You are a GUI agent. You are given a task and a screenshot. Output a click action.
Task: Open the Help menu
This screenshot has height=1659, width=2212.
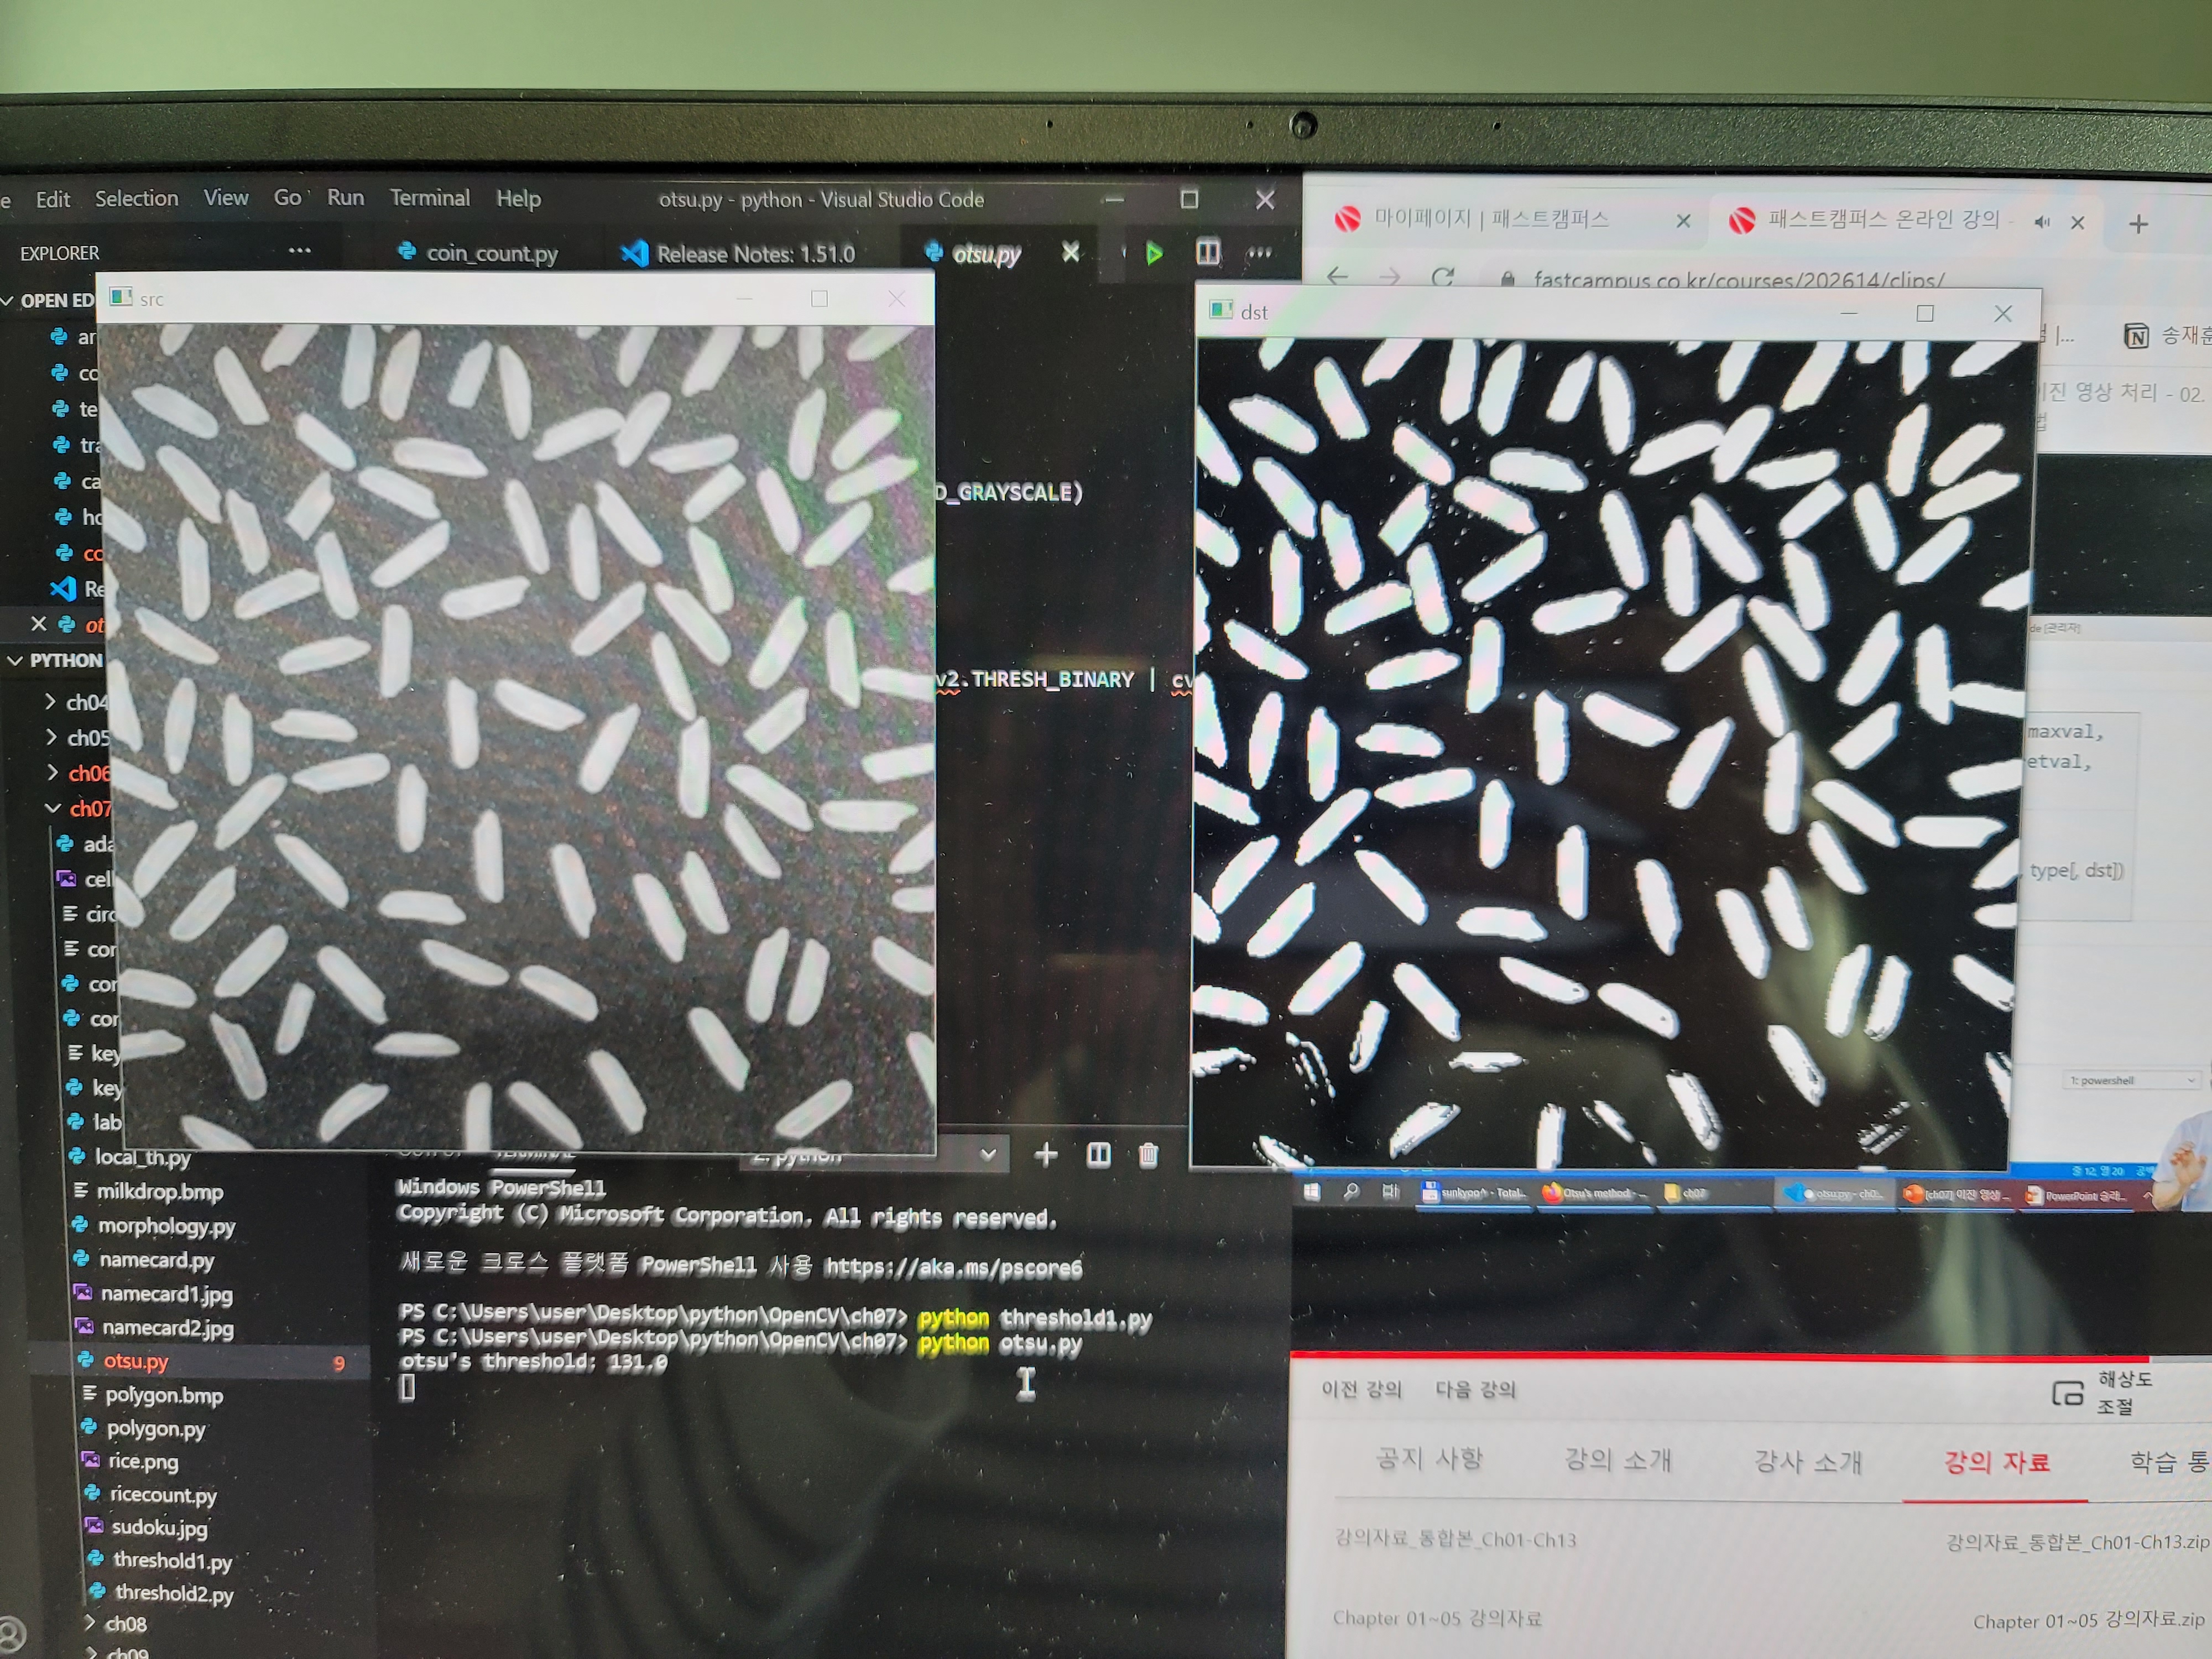point(518,198)
